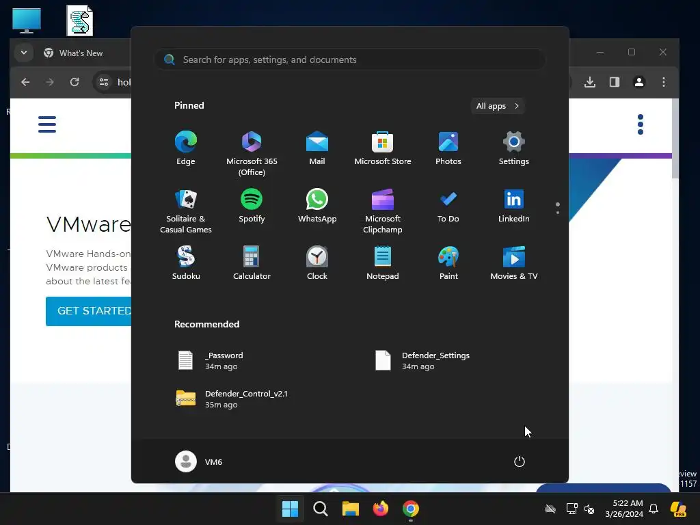Open the VMware page hamburger menu
700x525 pixels.
(47, 124)
